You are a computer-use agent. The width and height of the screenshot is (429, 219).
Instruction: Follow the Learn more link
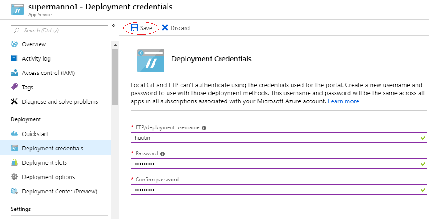(343, 101)
